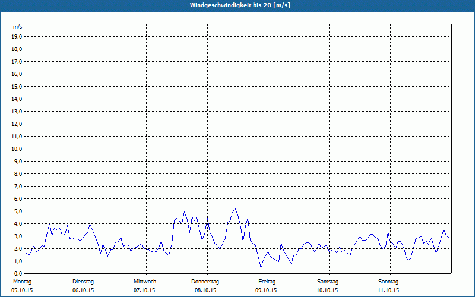Click the chart title 'Windgeschwindigkeit bis 20 [m/s]'
This screenshot has width=475, height=297.
tap(240, 5)
